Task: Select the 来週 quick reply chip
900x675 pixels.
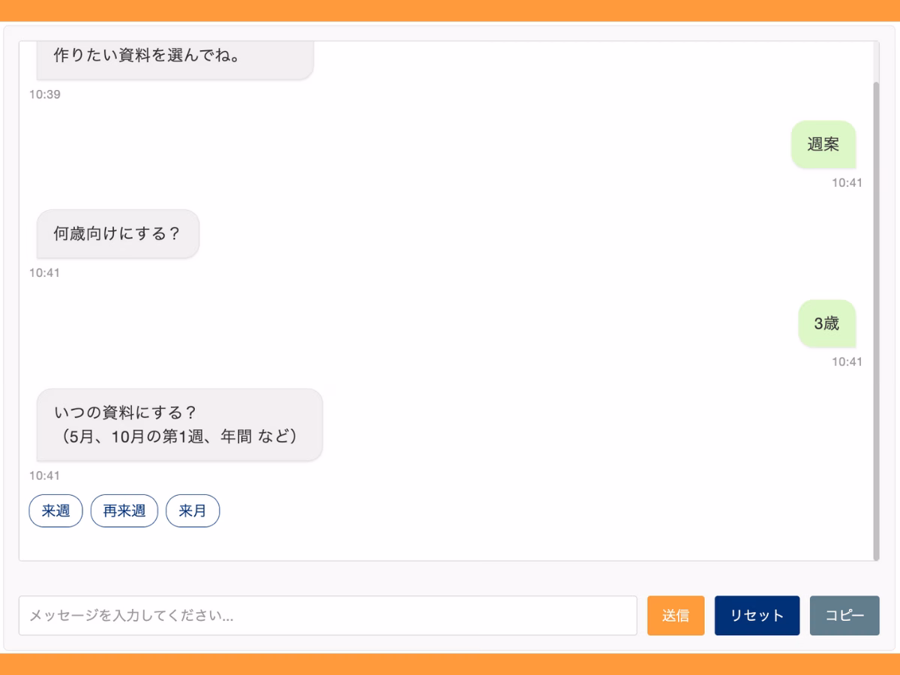Action: 55,511
